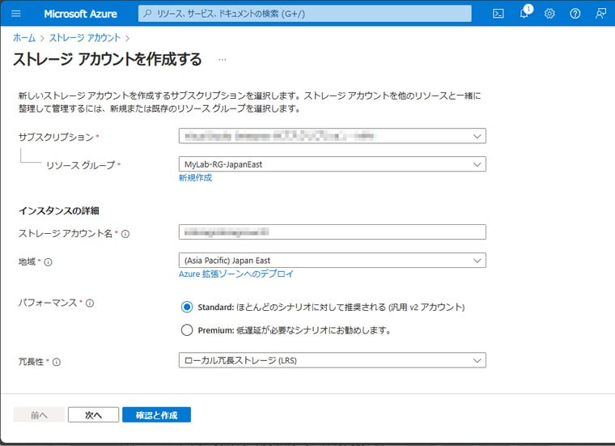The height and width of the screenshot is (446, 615).
Task: Click the 新規作成 link
Action: [x=195, y=178]
